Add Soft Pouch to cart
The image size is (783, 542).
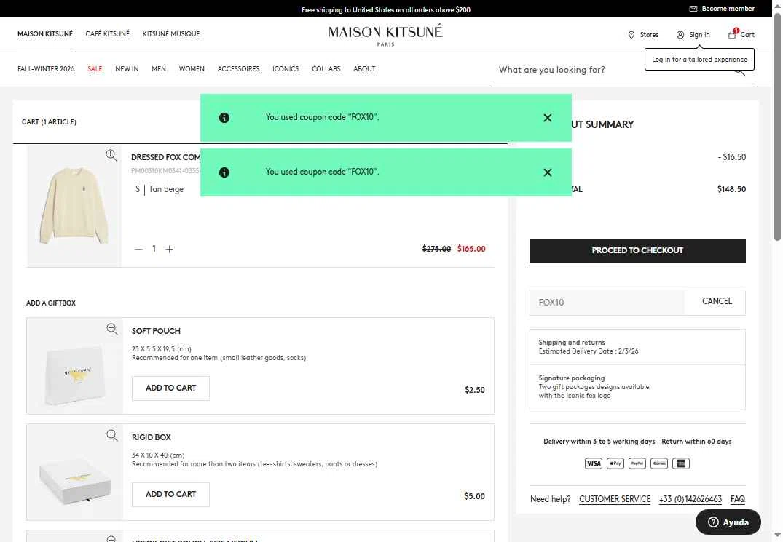170,388
